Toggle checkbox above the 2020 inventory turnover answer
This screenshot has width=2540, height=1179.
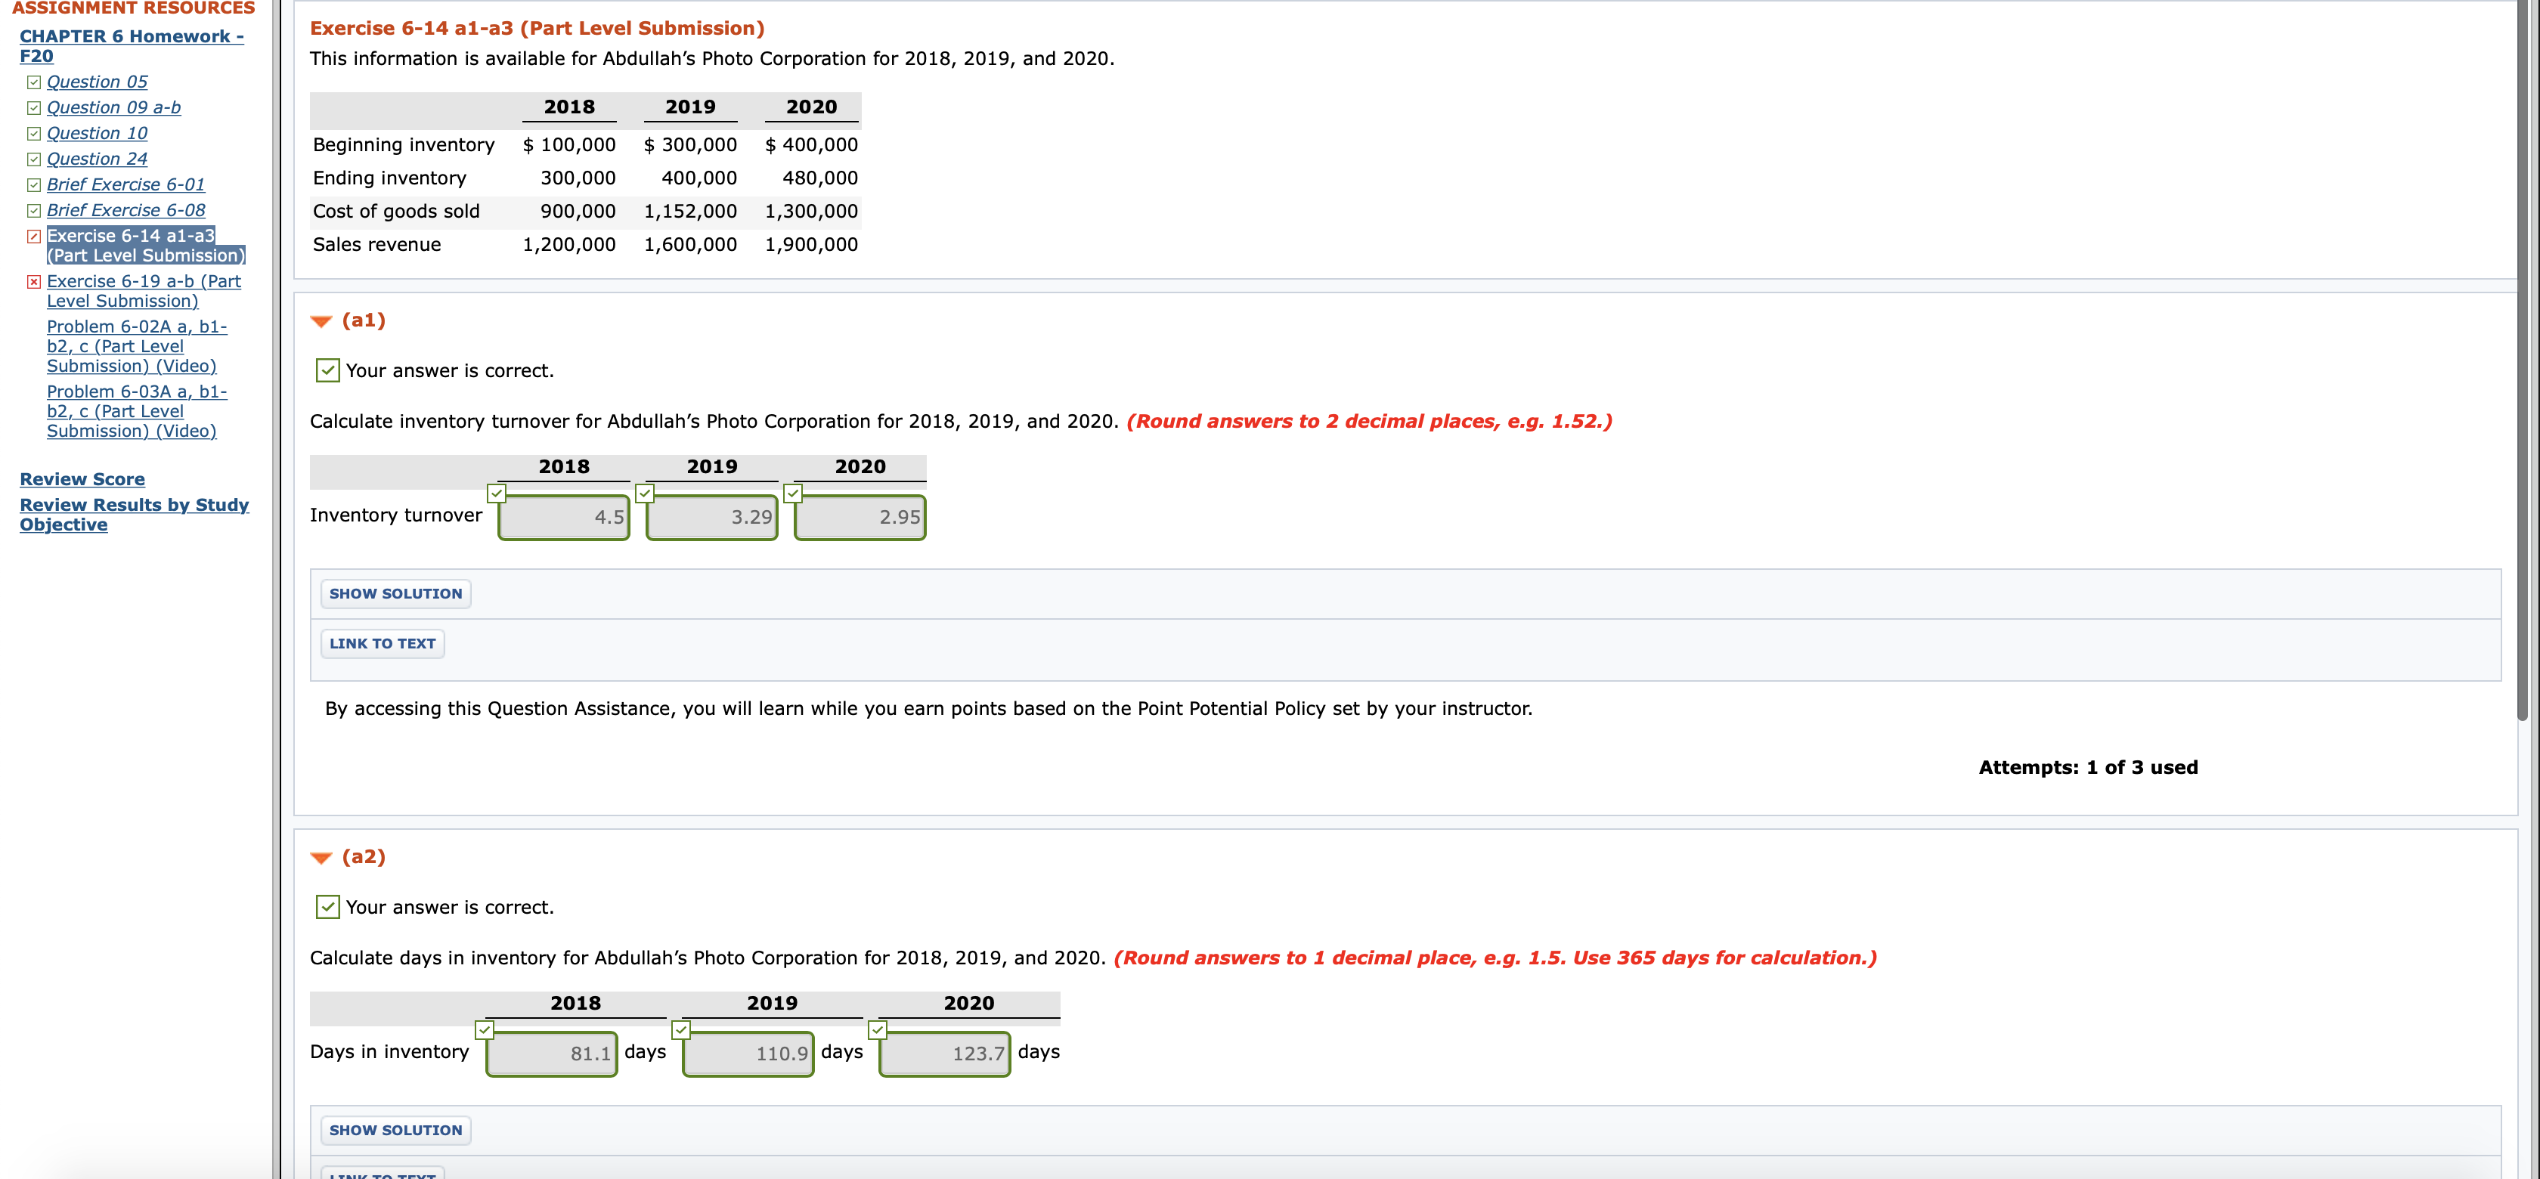tap(791, 492)
